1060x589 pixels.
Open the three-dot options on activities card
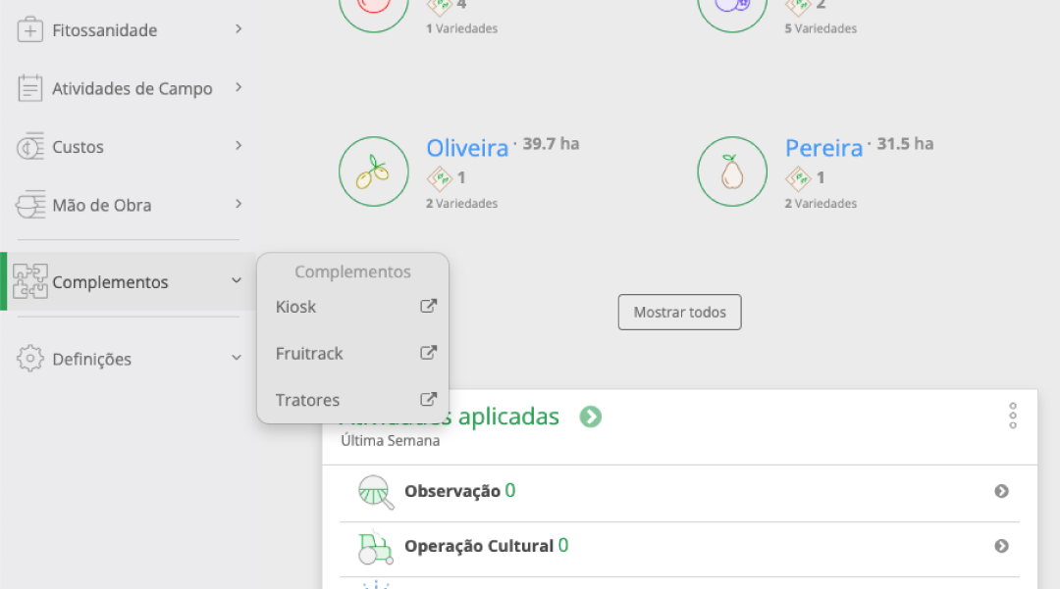click(1013, 416)
